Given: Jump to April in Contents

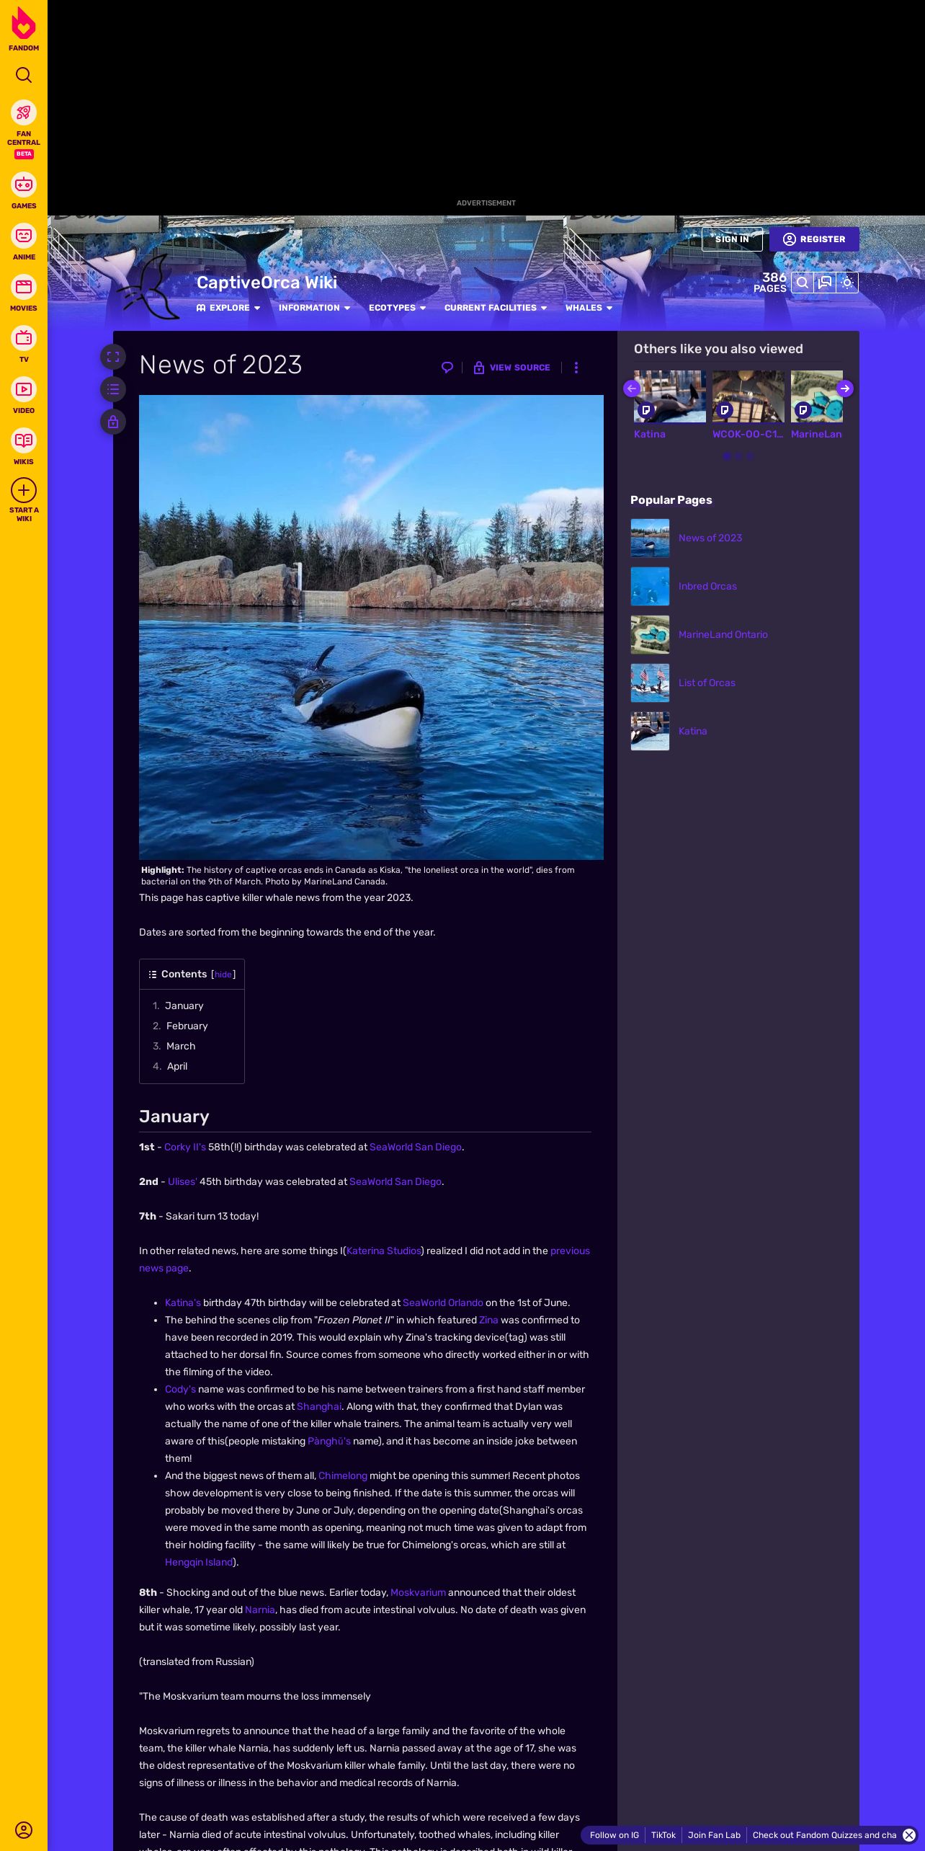Looking at the screenshot, I should point(177,1066).
